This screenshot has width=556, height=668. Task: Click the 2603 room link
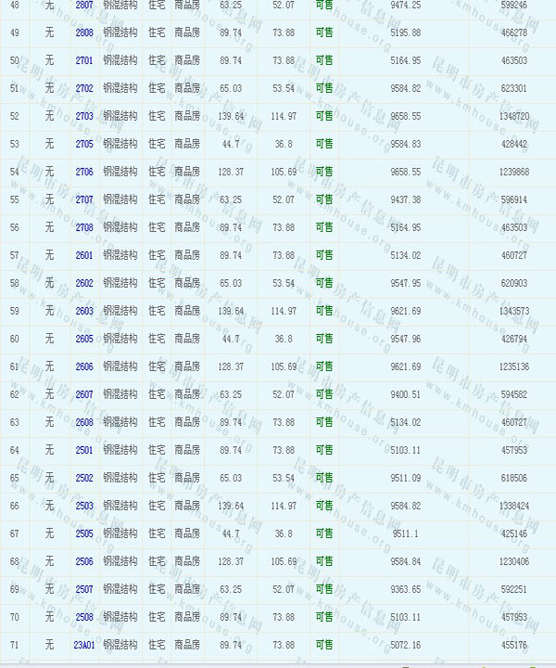pyautogui.click(x=84, y=311)
